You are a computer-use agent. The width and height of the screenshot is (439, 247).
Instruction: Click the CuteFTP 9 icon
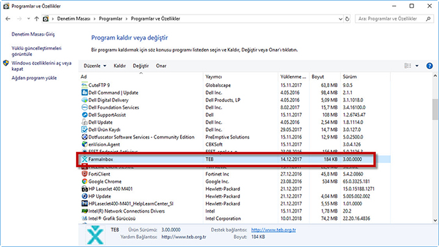click(x=85, y=85)
